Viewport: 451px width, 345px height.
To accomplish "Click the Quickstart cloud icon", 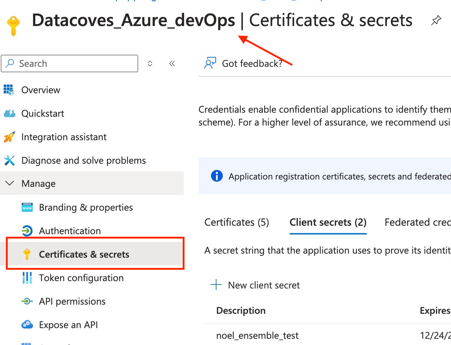I will (9, 113).
